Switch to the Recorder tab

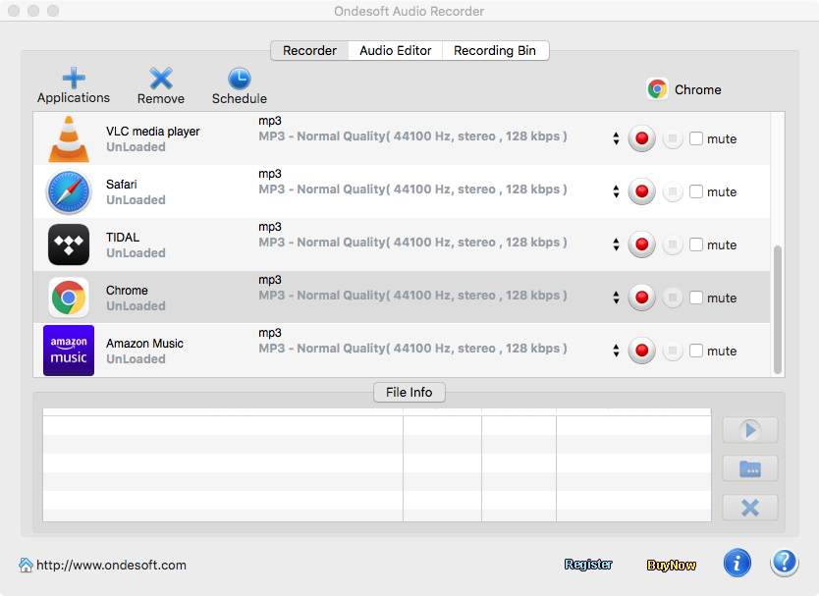[309, 51]
